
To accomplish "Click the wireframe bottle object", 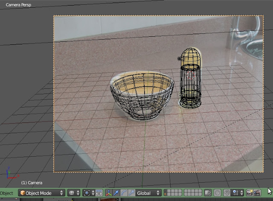I will (190, 78).
